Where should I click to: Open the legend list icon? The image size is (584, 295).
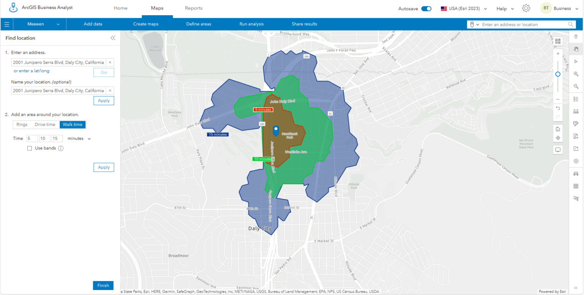(x=576, y=99)
